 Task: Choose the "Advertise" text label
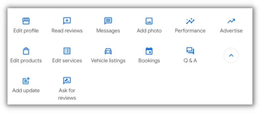click(x=231, y=31)
